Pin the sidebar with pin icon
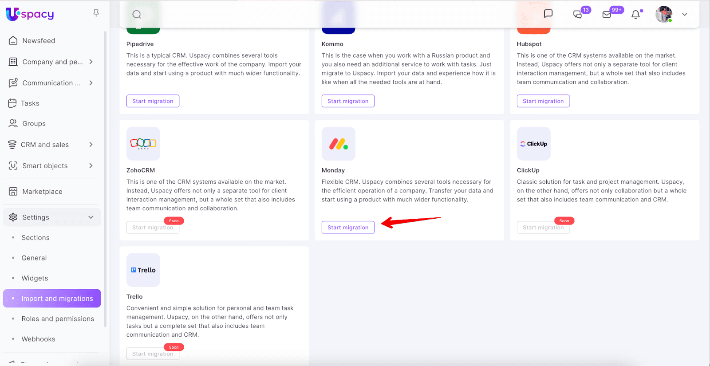Screen dimensions: 710x366 click(x=96, y=13)
